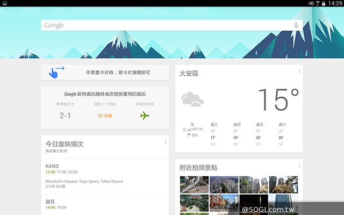Open the green garden photo thumbnail

point(195,203)
